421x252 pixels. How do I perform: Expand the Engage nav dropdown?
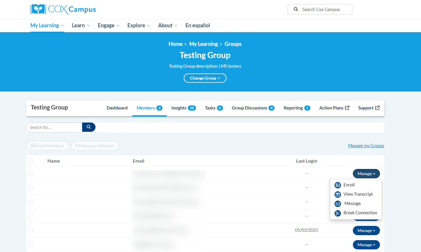tap(109, 25)
